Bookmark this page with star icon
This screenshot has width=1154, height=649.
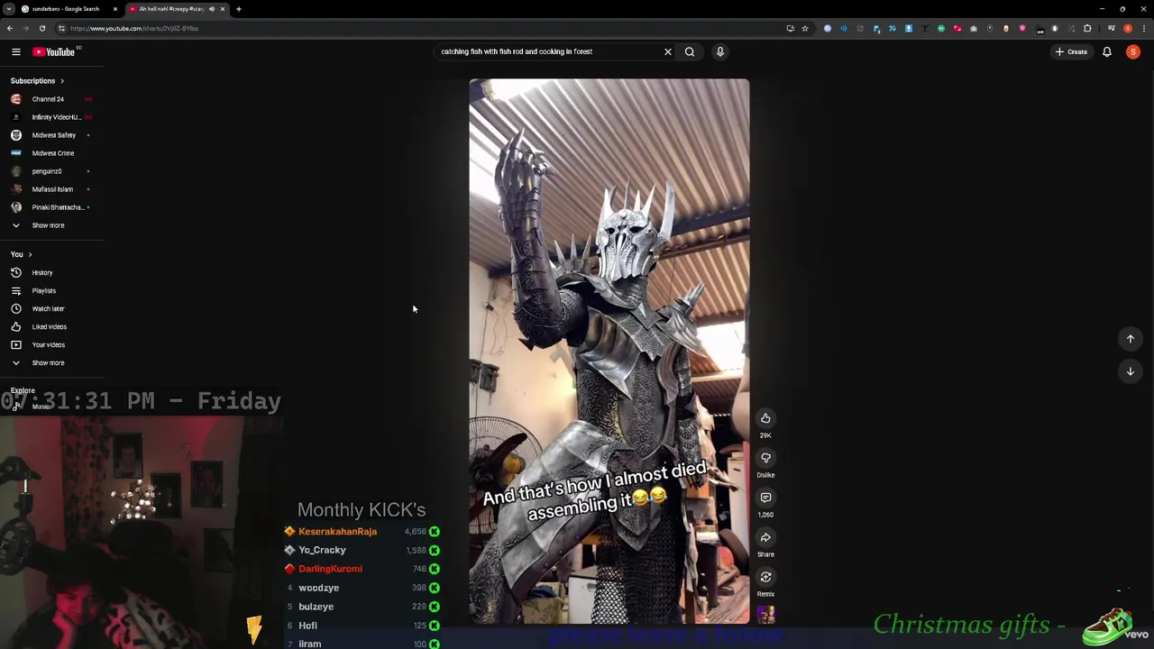click(805, 28)
